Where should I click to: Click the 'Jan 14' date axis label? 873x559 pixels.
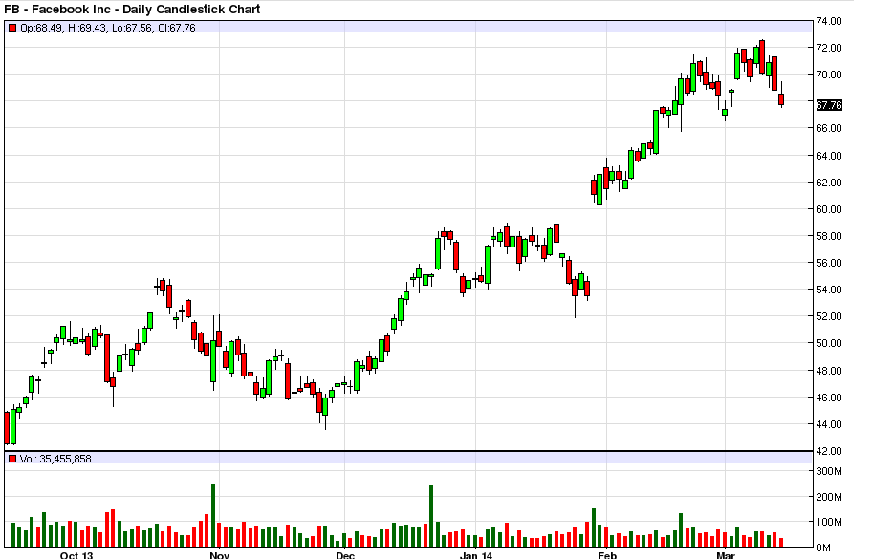tap(476, 554)
